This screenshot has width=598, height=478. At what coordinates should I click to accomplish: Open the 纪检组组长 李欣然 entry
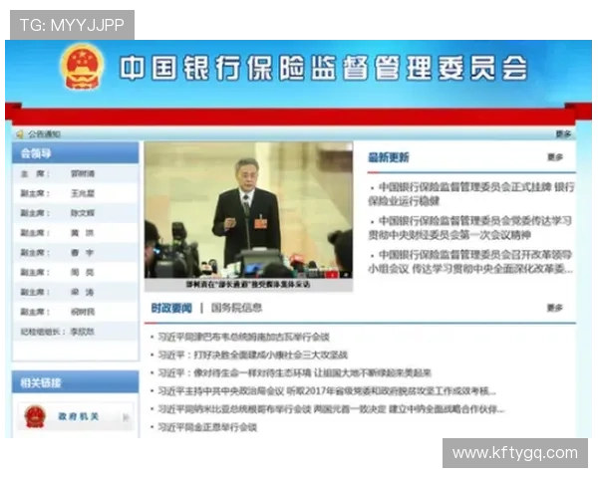(x=76, y=332)
